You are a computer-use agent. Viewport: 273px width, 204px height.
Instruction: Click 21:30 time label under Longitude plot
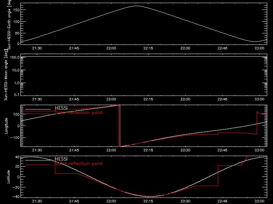[37, 150]
